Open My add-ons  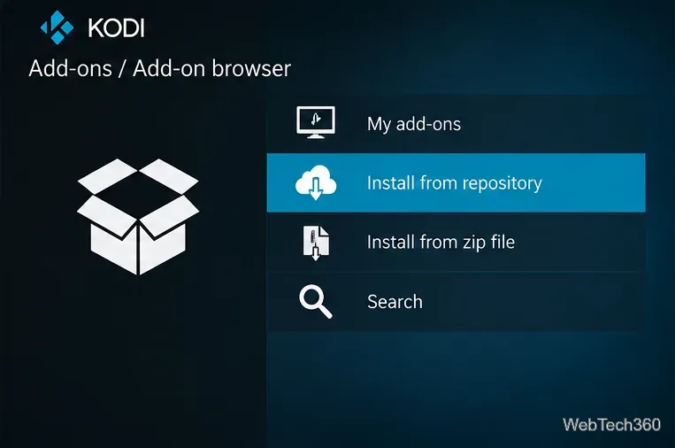click(x=456, y=124)
